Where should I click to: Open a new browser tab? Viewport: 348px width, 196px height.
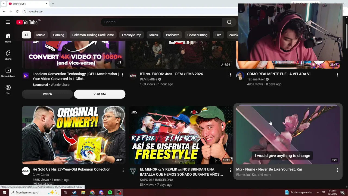[53, 4]
